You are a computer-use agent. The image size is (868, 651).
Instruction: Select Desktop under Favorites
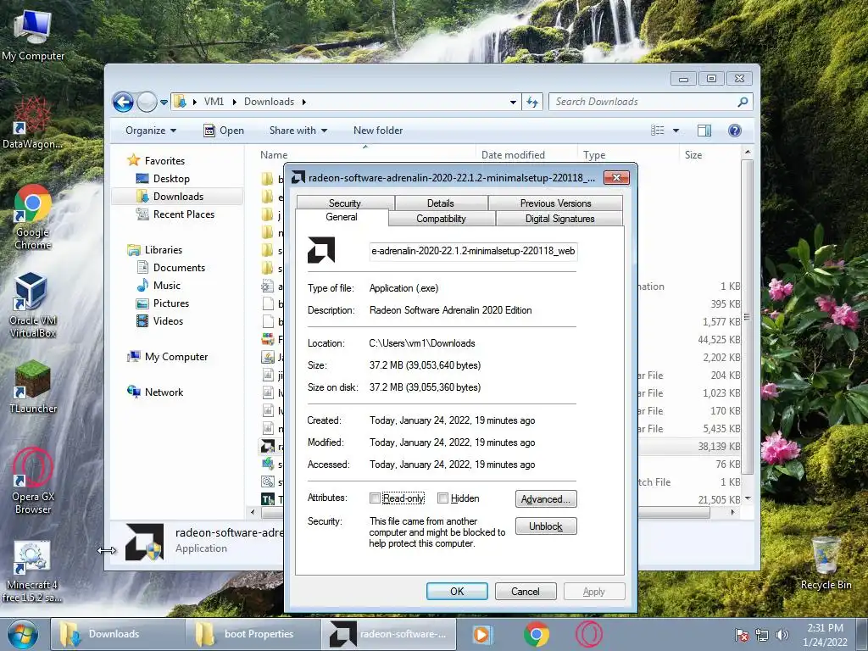click(171, 179)
